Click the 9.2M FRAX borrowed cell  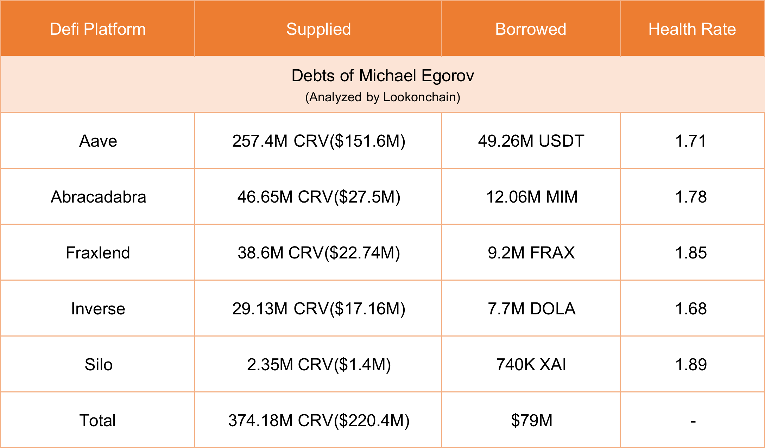pos(531,253)
